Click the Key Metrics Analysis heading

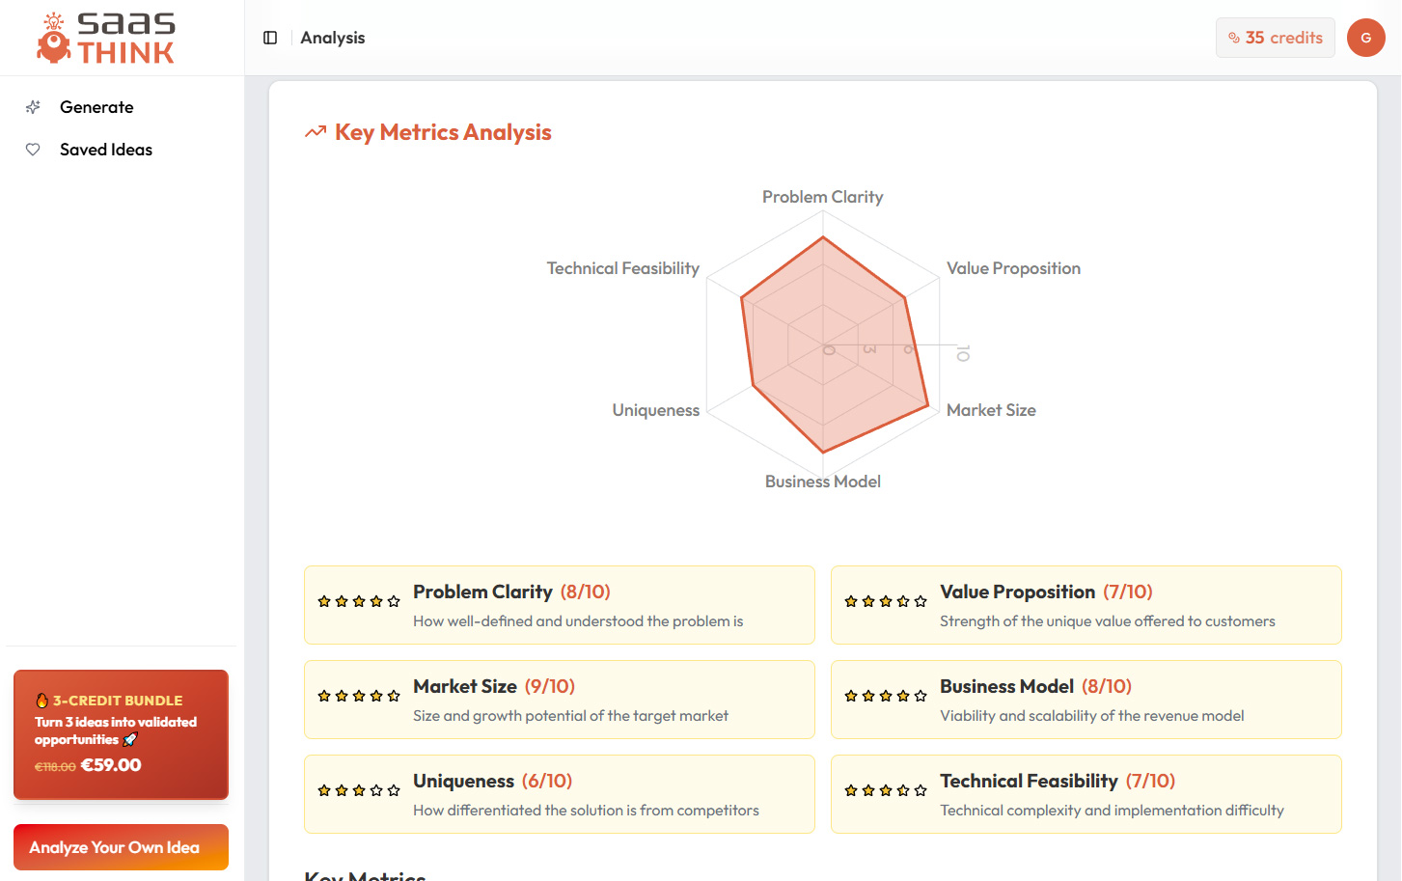443,132
